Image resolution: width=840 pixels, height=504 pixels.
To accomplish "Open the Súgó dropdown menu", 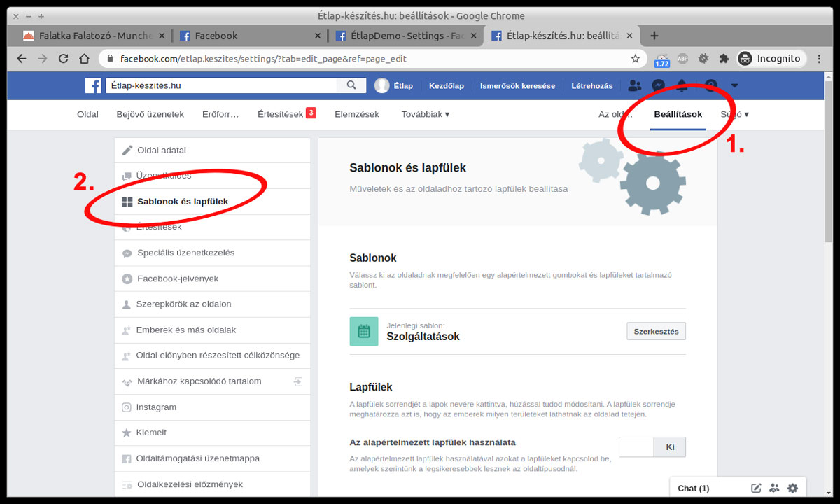I will click(735, 114).
